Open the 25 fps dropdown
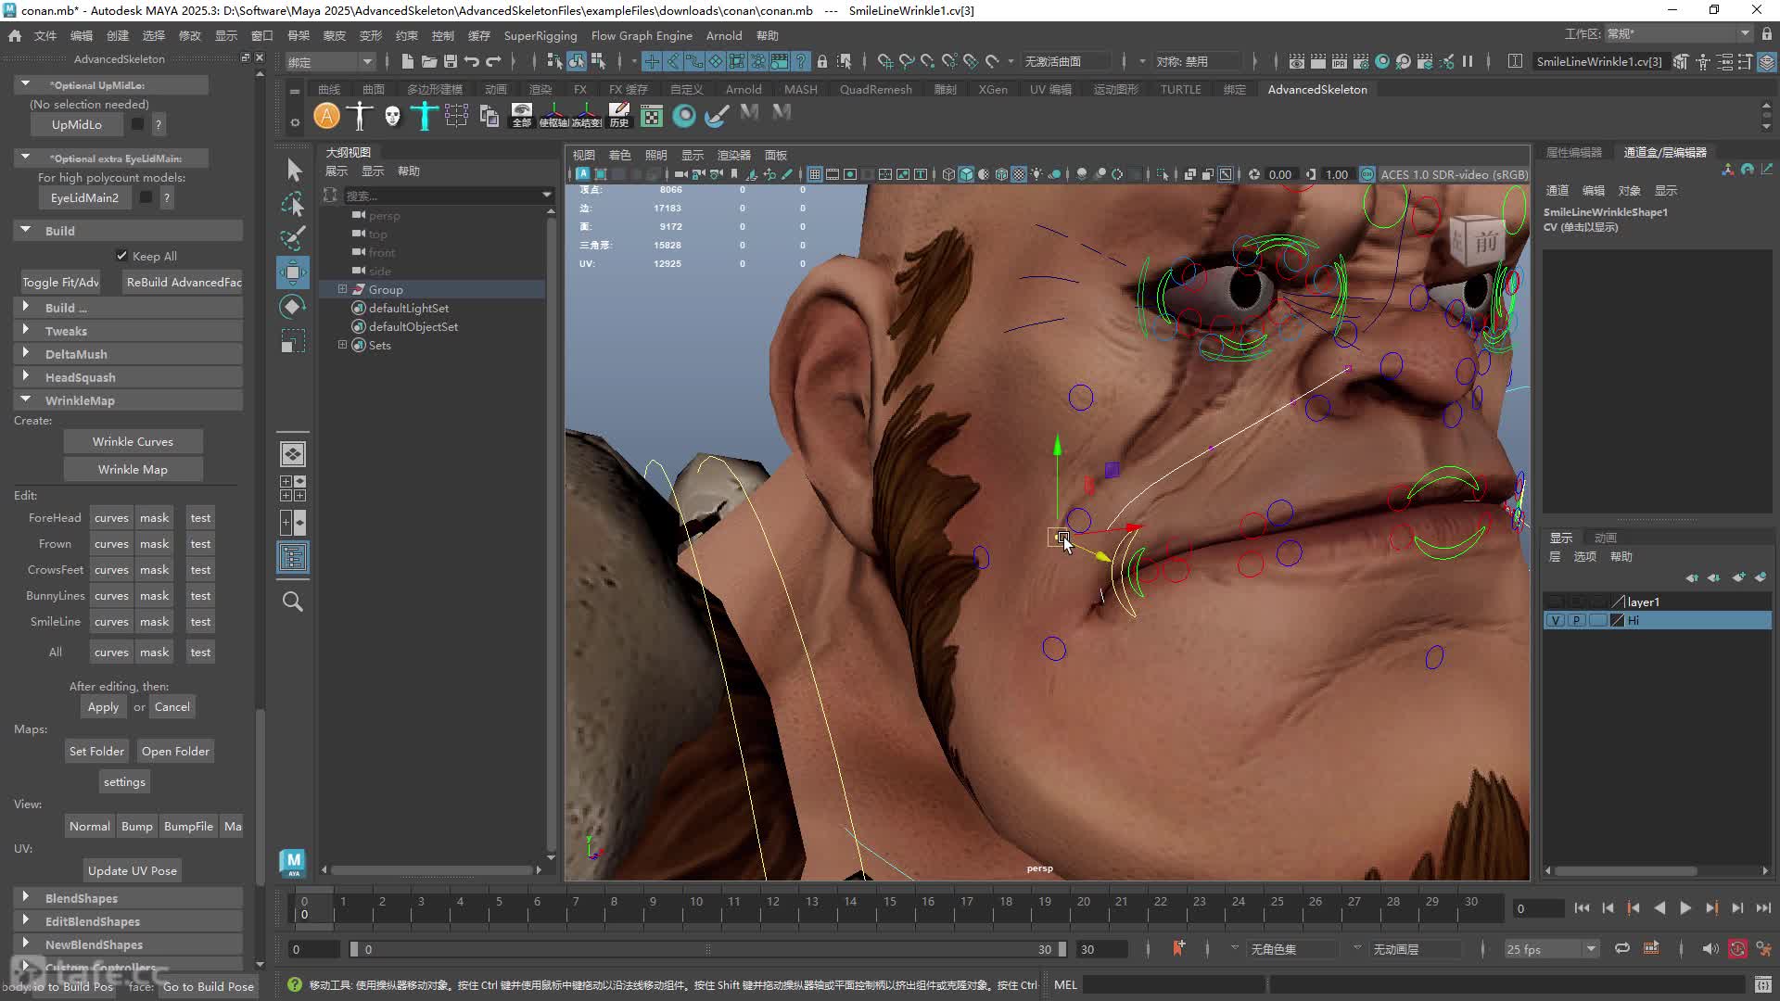 coord(1551,949)
